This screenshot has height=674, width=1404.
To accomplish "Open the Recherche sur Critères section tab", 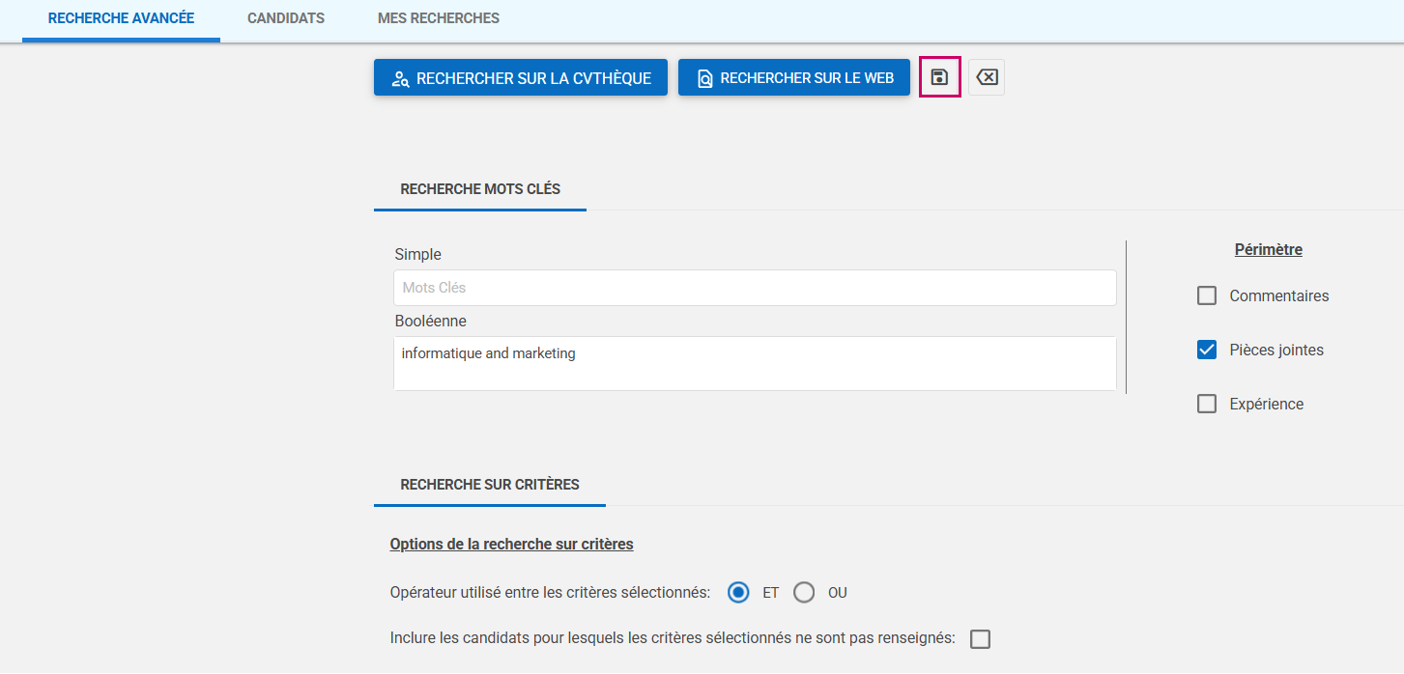I will click(490, 485).
